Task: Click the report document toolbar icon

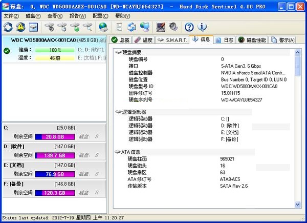Action: pos(119,27)
